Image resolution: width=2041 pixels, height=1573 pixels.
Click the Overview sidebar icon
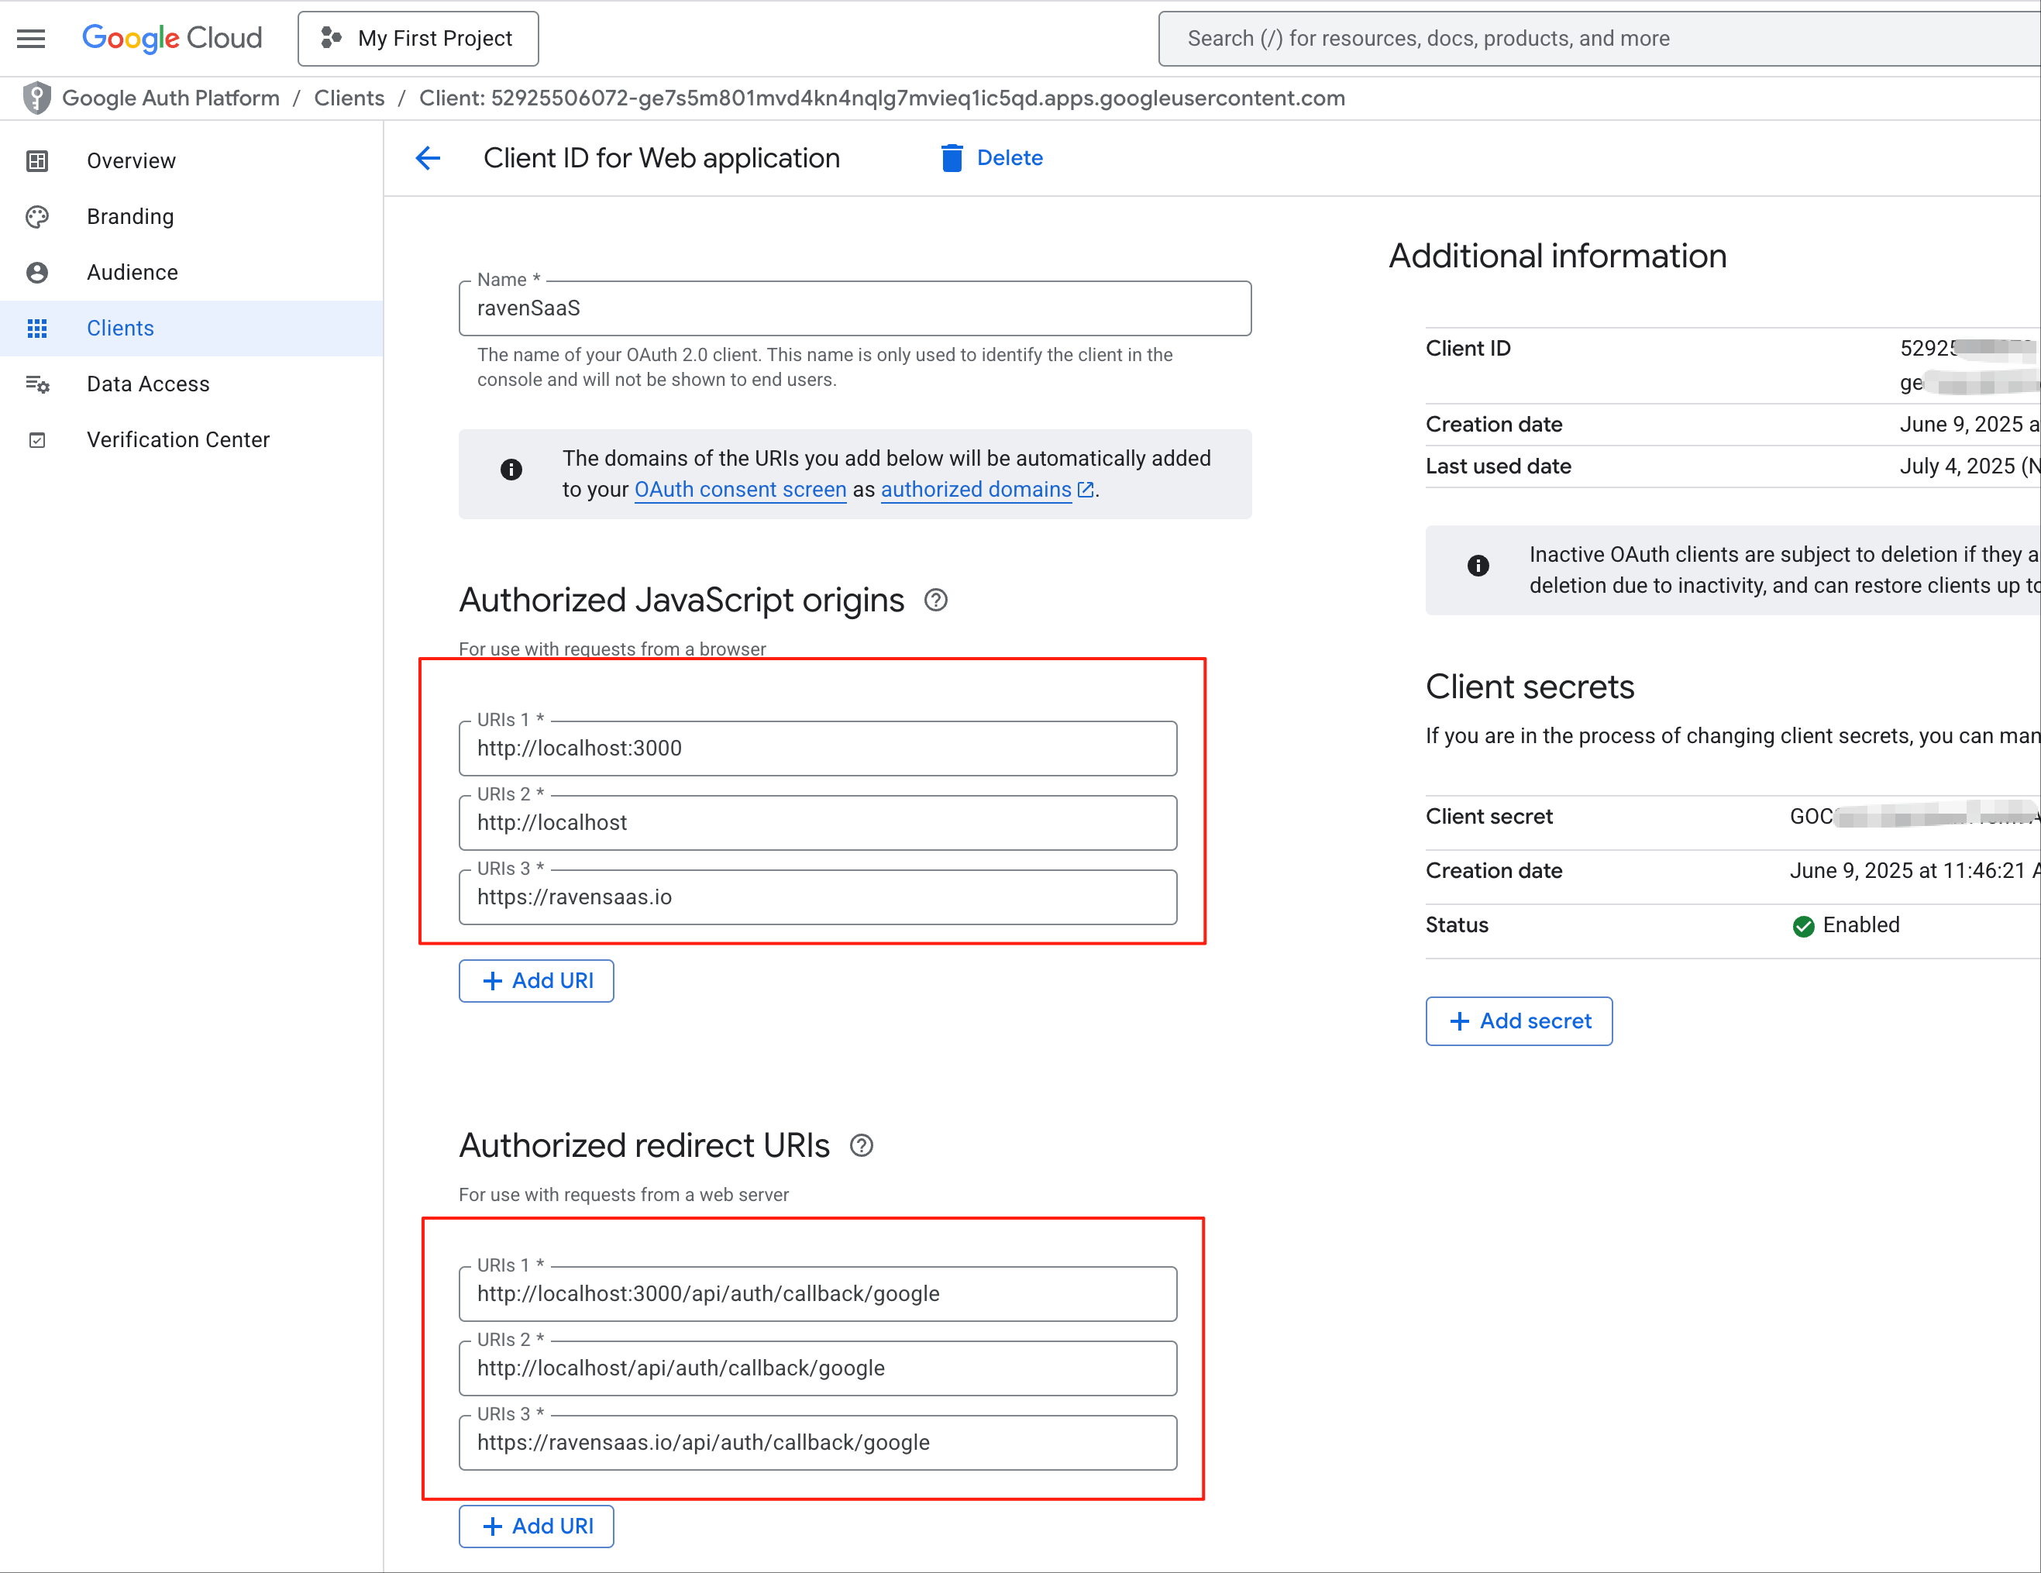click(x=37, y=160)
